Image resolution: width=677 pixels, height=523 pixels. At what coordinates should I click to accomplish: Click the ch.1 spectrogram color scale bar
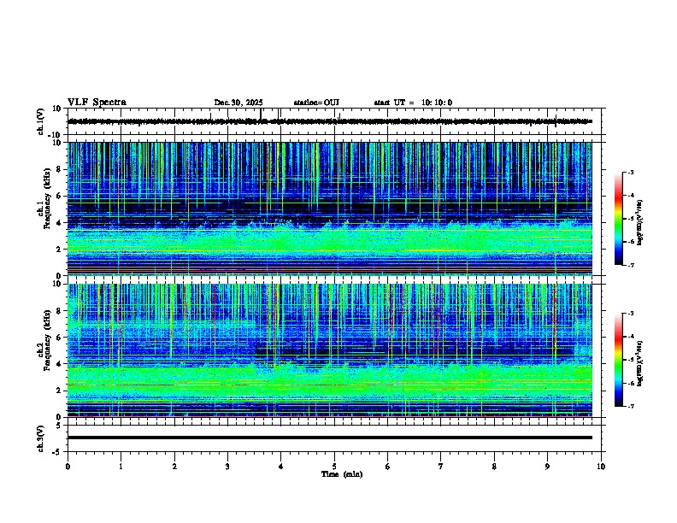[618, 219]
